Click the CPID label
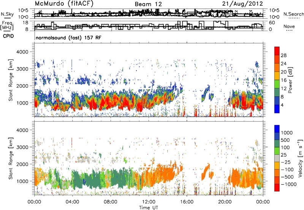Screen dimensions: 304x210 pos(8,36)
